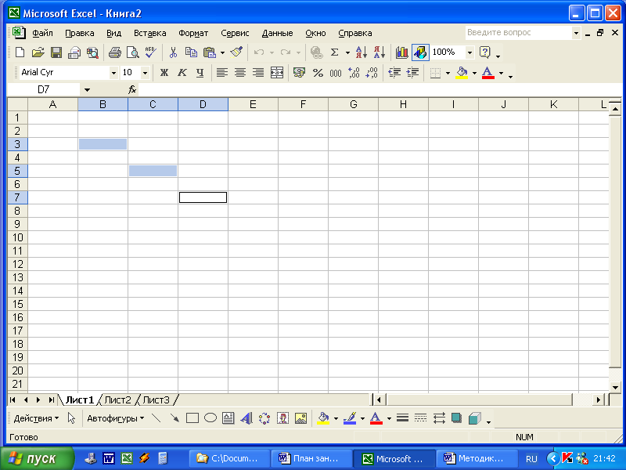Increase decimal places
This screenshot has height=470, width=626.
coord(354,73)
